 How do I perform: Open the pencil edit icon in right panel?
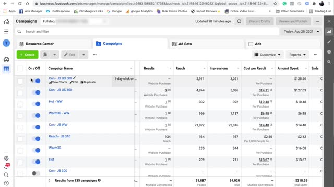329,42
